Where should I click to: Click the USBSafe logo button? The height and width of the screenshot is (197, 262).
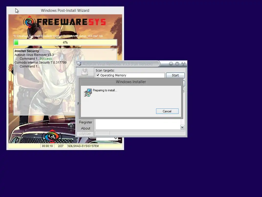coord(85,134)
